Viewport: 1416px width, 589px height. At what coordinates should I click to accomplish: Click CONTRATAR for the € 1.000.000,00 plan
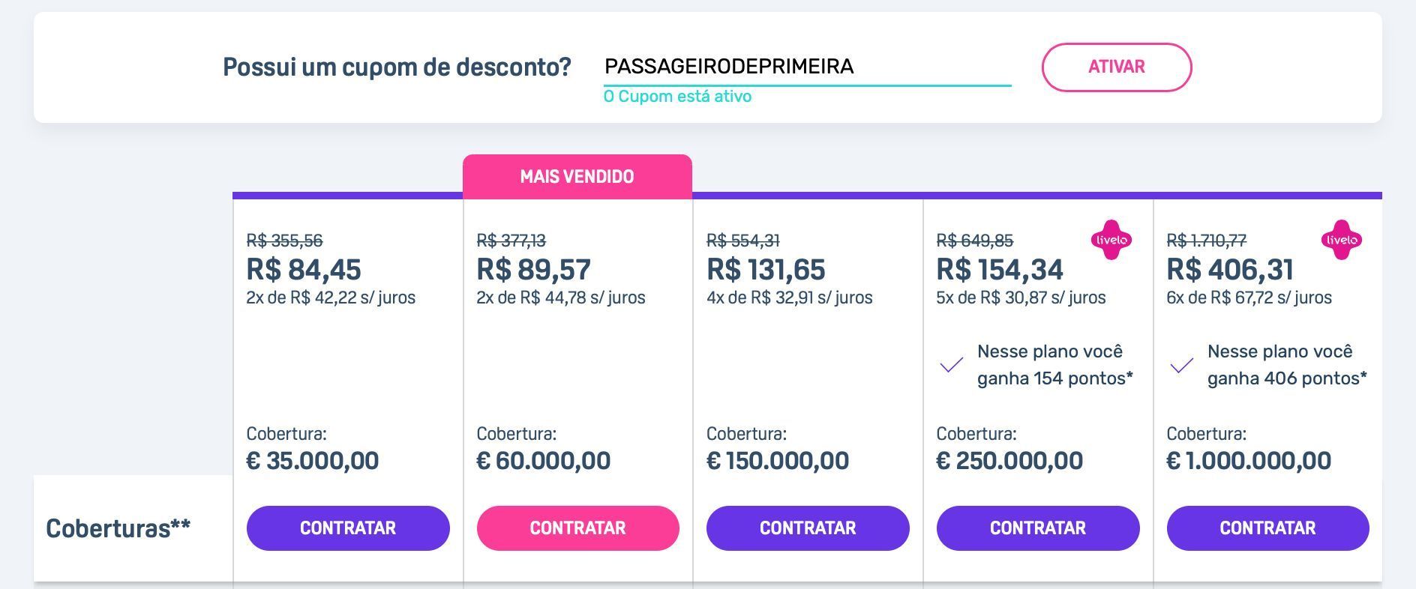click(1268, 528)
